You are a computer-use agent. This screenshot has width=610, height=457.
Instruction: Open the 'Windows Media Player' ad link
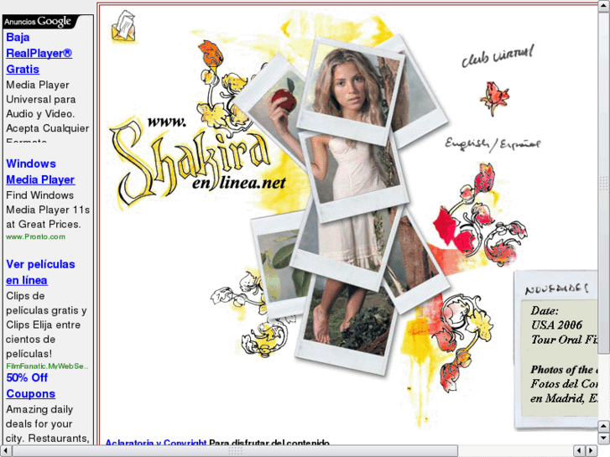40,172
